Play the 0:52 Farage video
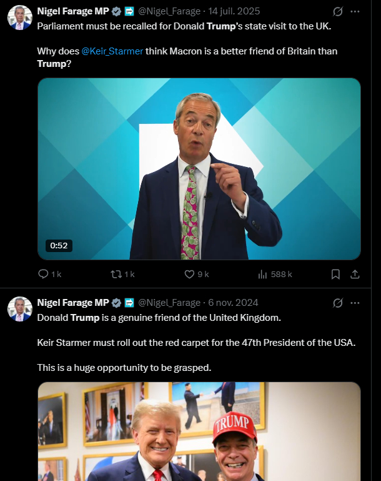The image size is (381, 481). coord(199,169)
